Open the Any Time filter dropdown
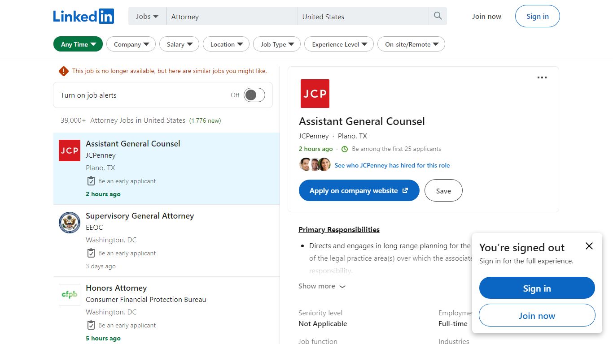Image resolution: width=613 pixels, height=344 pixels. click(x=78, y=44)
